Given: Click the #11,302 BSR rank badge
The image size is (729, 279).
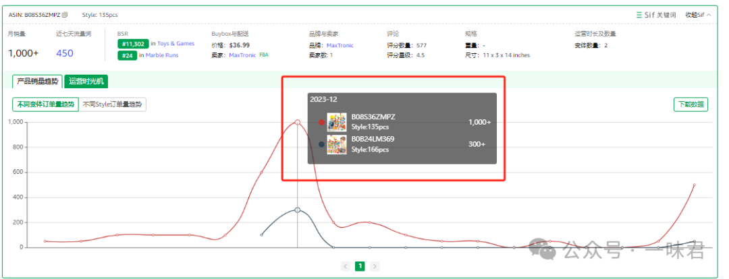Looking at the screenshot, I should [133, 44].
